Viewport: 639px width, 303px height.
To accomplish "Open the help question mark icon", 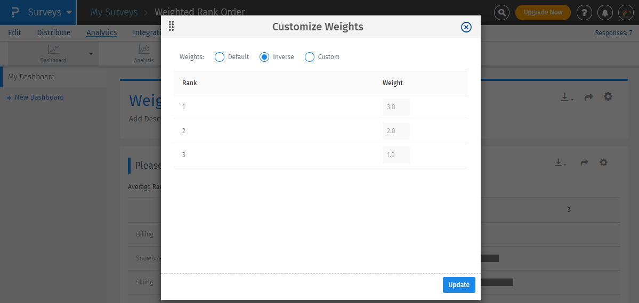I will (x=585, y=13).
